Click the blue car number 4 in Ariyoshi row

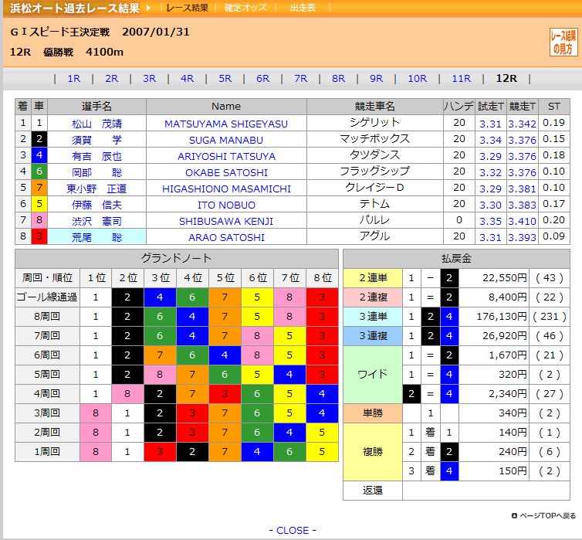point(39,155)
